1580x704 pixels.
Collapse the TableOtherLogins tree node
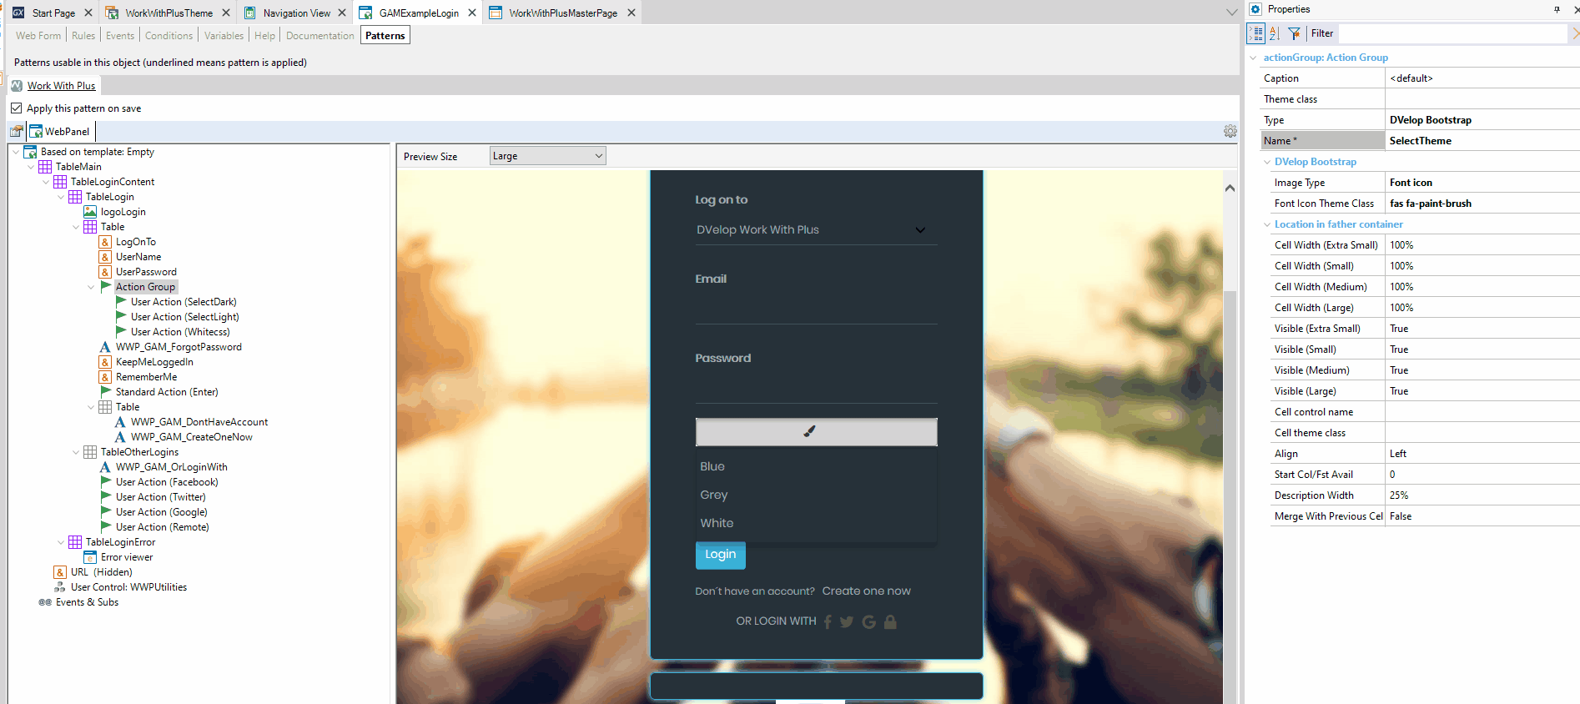pyautogui.click(x=76, y=452)
